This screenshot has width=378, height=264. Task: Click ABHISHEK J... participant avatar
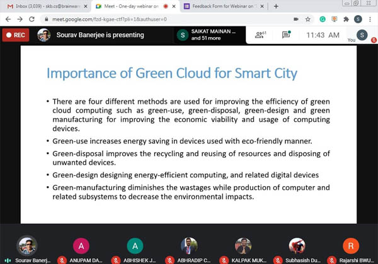pos(135,246)
